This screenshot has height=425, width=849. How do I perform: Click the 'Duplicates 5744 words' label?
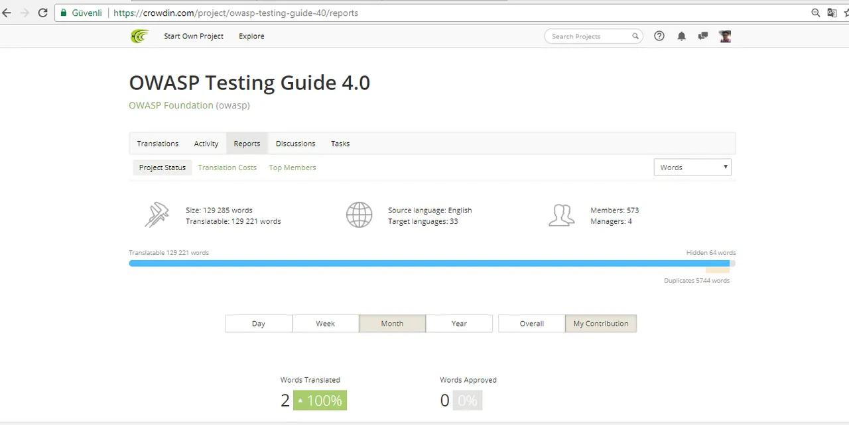697,281
